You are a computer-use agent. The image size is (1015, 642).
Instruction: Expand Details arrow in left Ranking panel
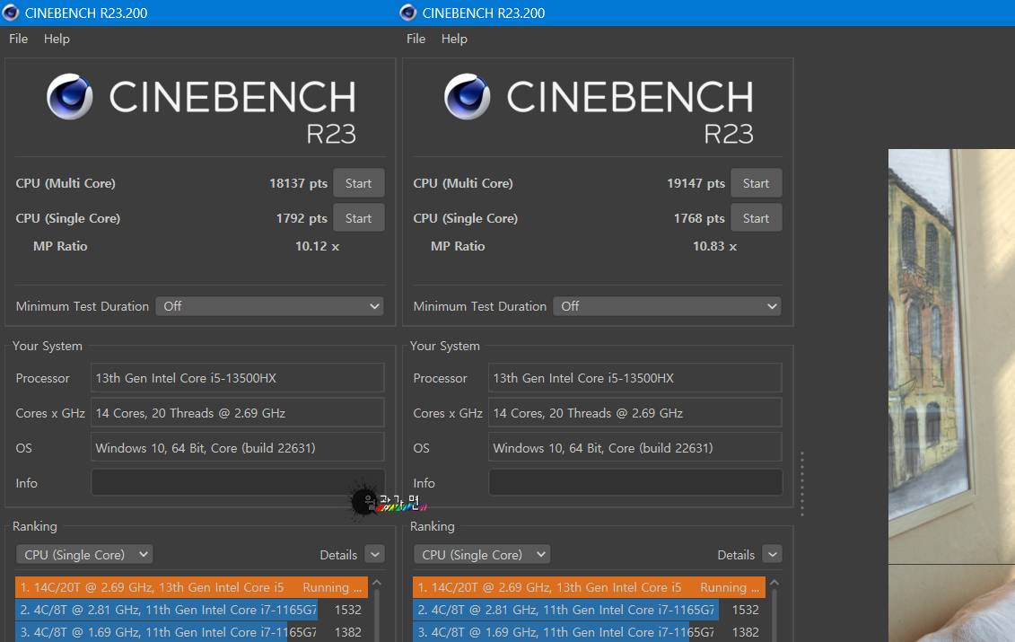374,555
